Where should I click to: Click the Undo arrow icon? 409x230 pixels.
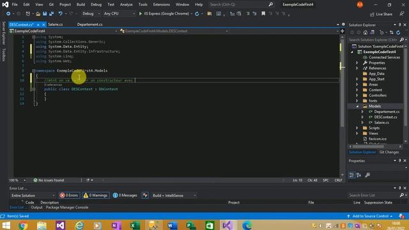(x=60, y=13)
